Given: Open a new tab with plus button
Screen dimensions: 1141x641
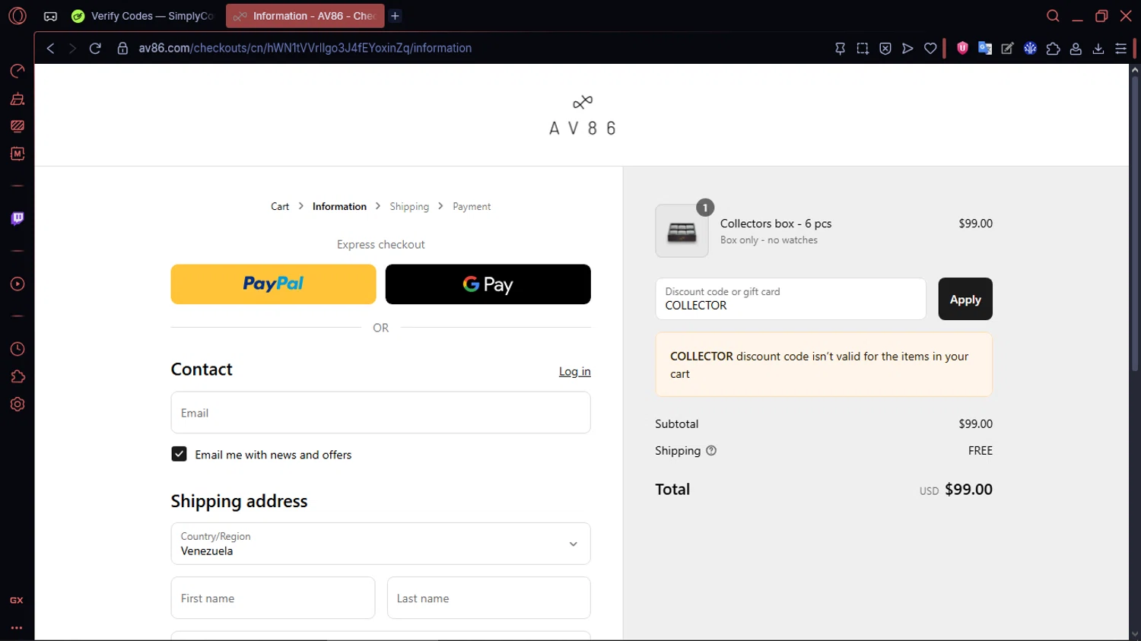Looking at the screenshot, I should 396,16.
